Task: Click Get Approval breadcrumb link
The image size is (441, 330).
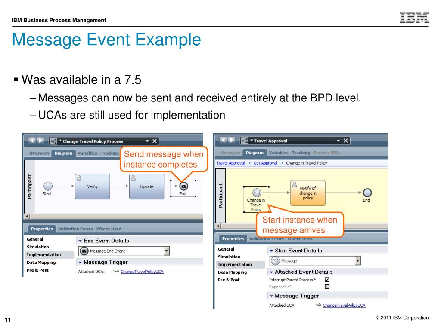Action: (x=265, y=163)
